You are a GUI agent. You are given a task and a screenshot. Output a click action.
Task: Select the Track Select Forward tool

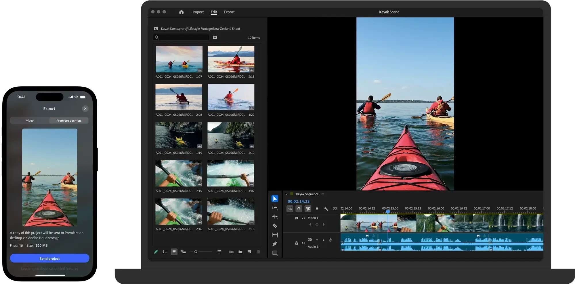coord(275,208)
